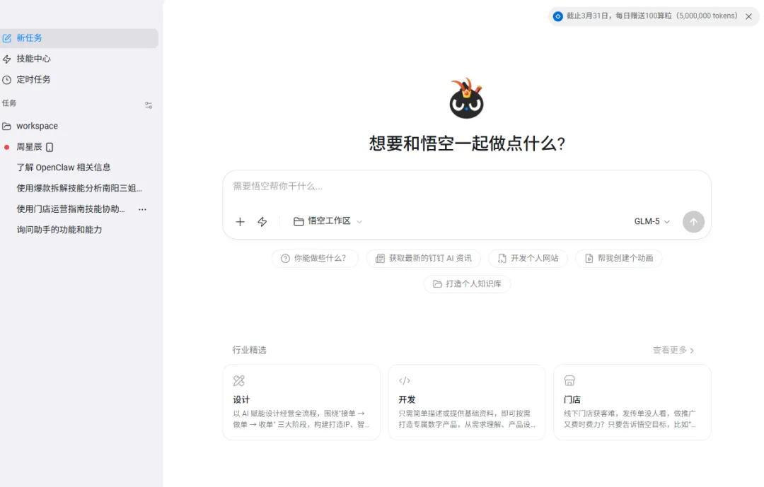Select 周星辰 in the sidebar

coord(29,146)
